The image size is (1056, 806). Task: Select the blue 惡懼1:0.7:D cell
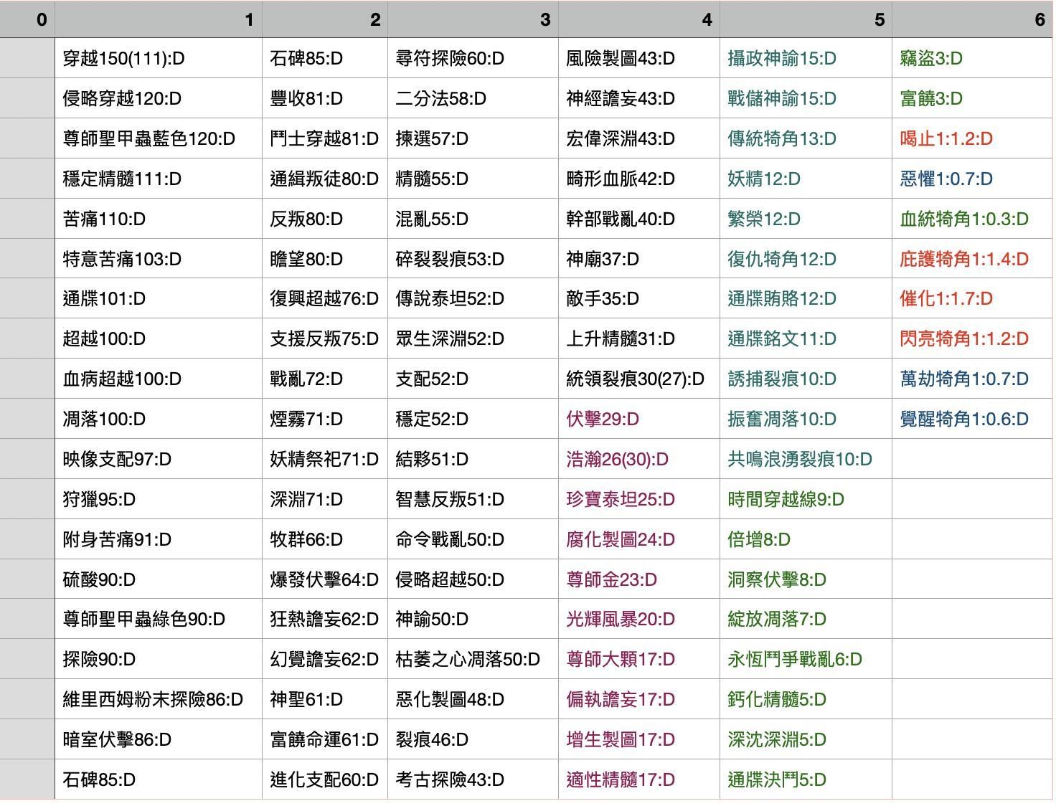(946, 179)
